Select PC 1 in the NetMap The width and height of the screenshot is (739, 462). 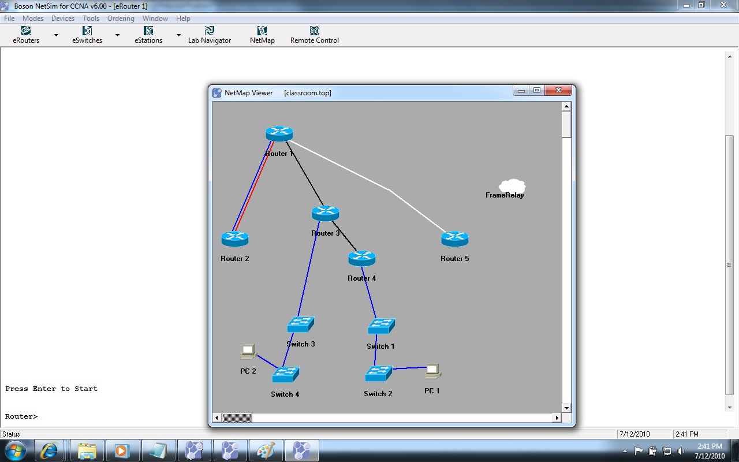pyautogui.click(x=432, y=371)
